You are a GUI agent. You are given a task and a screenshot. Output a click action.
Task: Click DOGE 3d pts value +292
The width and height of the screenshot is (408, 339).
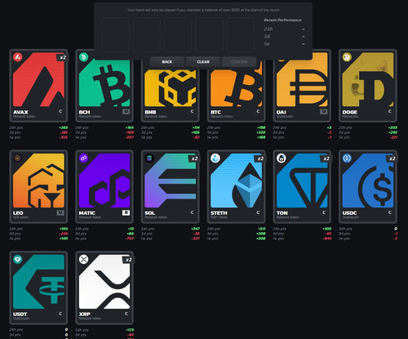[x=392, y=132]
